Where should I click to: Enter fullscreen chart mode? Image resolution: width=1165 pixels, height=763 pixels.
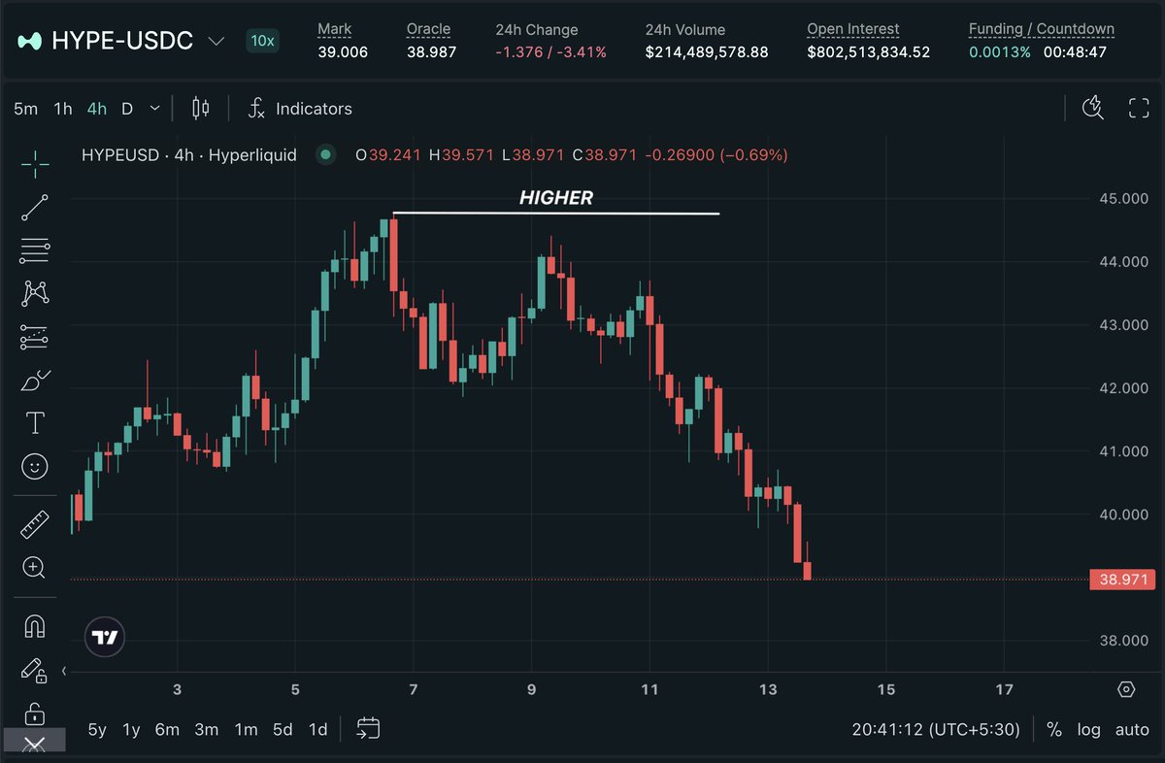(x=1139, y=109)
